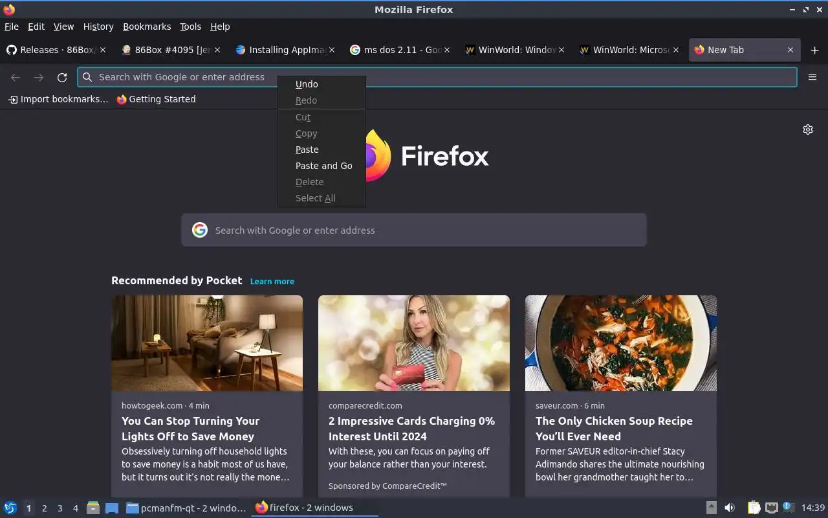Open You Can Stop Turning Lights Off article
Screen dimensions: 828x518
190,429
